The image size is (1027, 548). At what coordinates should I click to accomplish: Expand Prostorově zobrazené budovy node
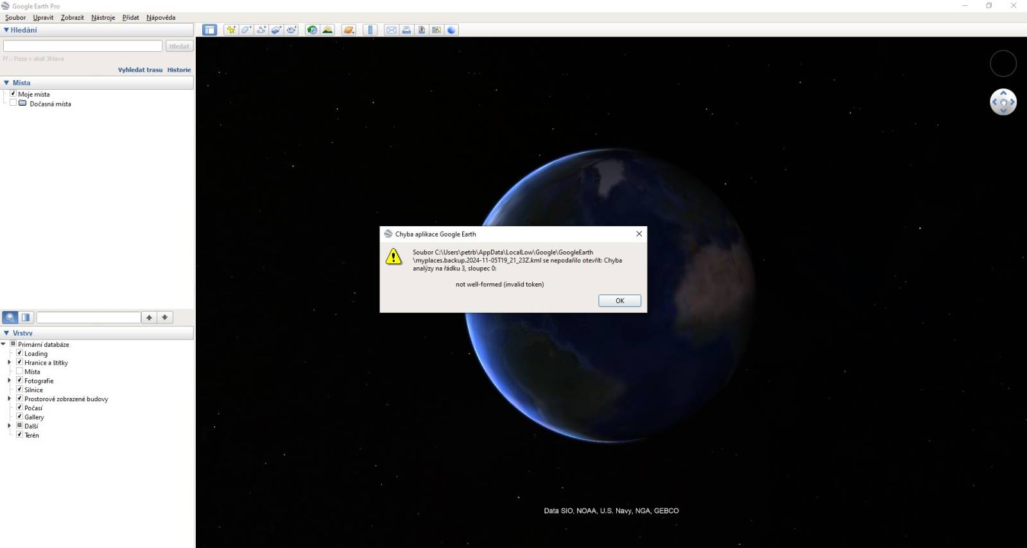(9, 398)
